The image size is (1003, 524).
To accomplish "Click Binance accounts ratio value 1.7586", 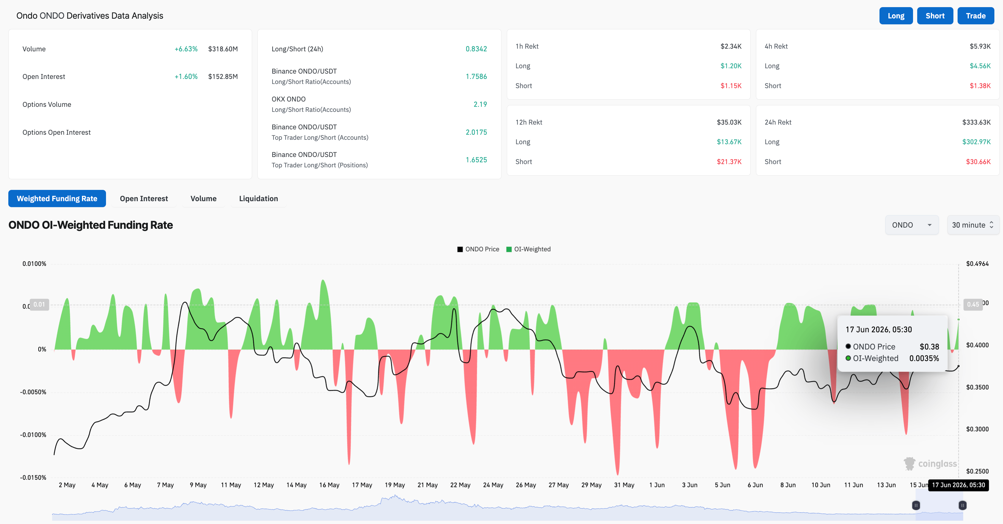I will click(x=476, y=77).
